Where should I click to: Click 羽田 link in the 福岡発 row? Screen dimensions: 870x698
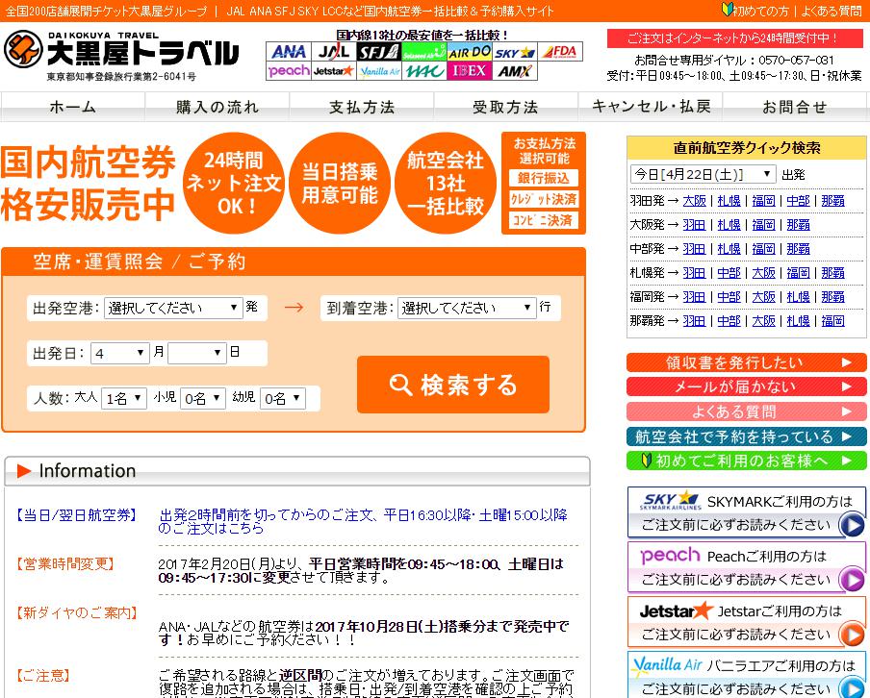coord(694,297)
